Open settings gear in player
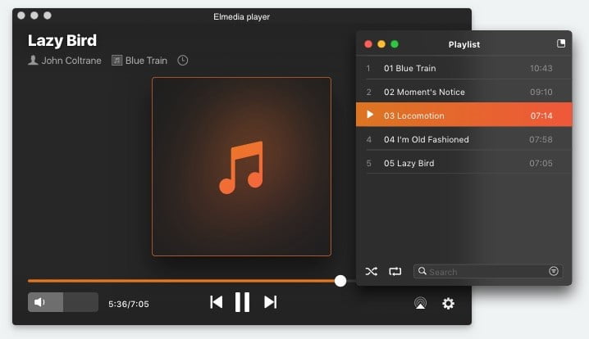The width and height of the screenshot is (589, 339). [448, 303]
